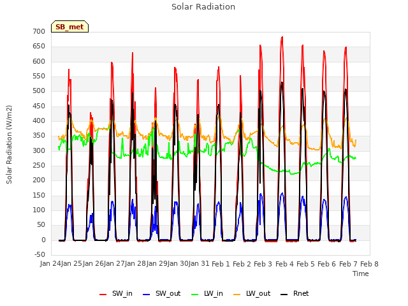Click the -50 y-axis tick label
Viewport: 408px width, 306px height.
(x=40, y=254)
